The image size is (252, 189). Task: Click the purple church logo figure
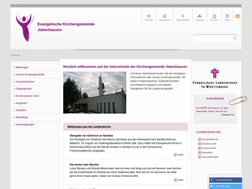tap(25, 27)
